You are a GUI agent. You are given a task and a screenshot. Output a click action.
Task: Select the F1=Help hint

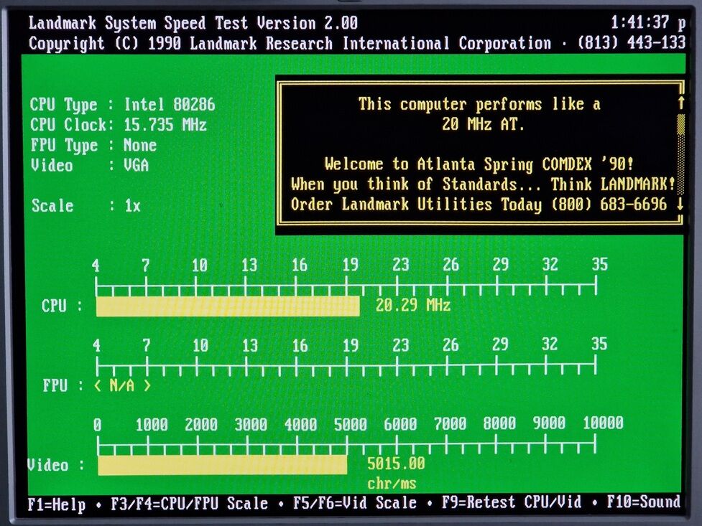point(57,504)
